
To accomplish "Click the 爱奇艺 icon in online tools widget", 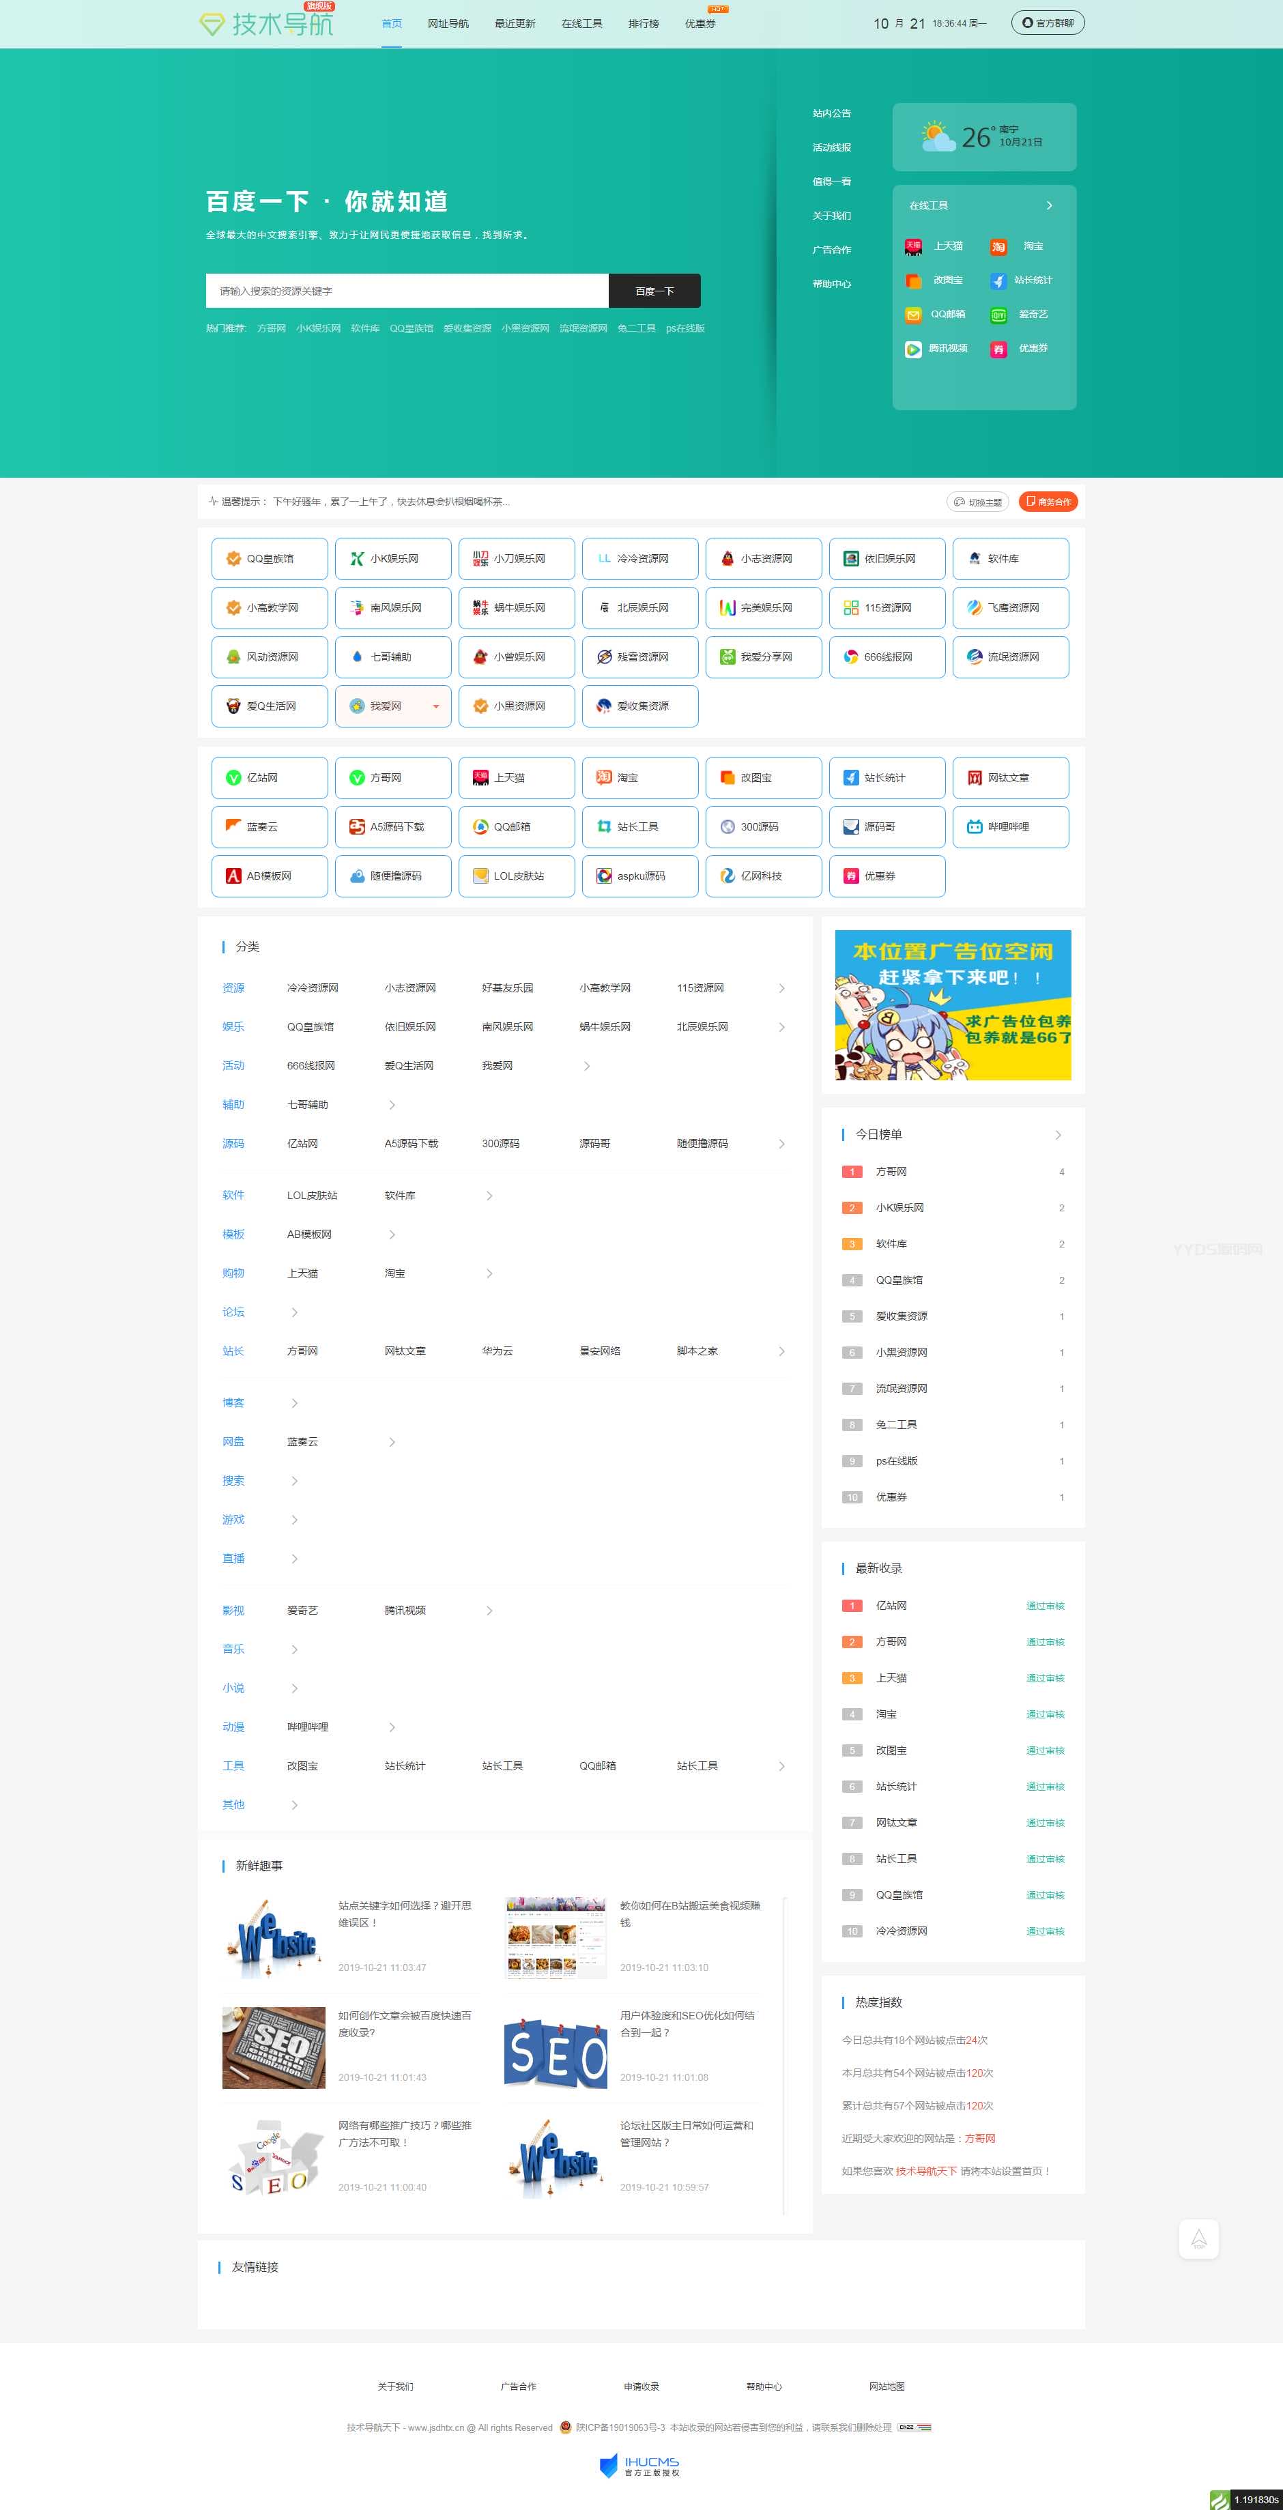I will [998, 315].
